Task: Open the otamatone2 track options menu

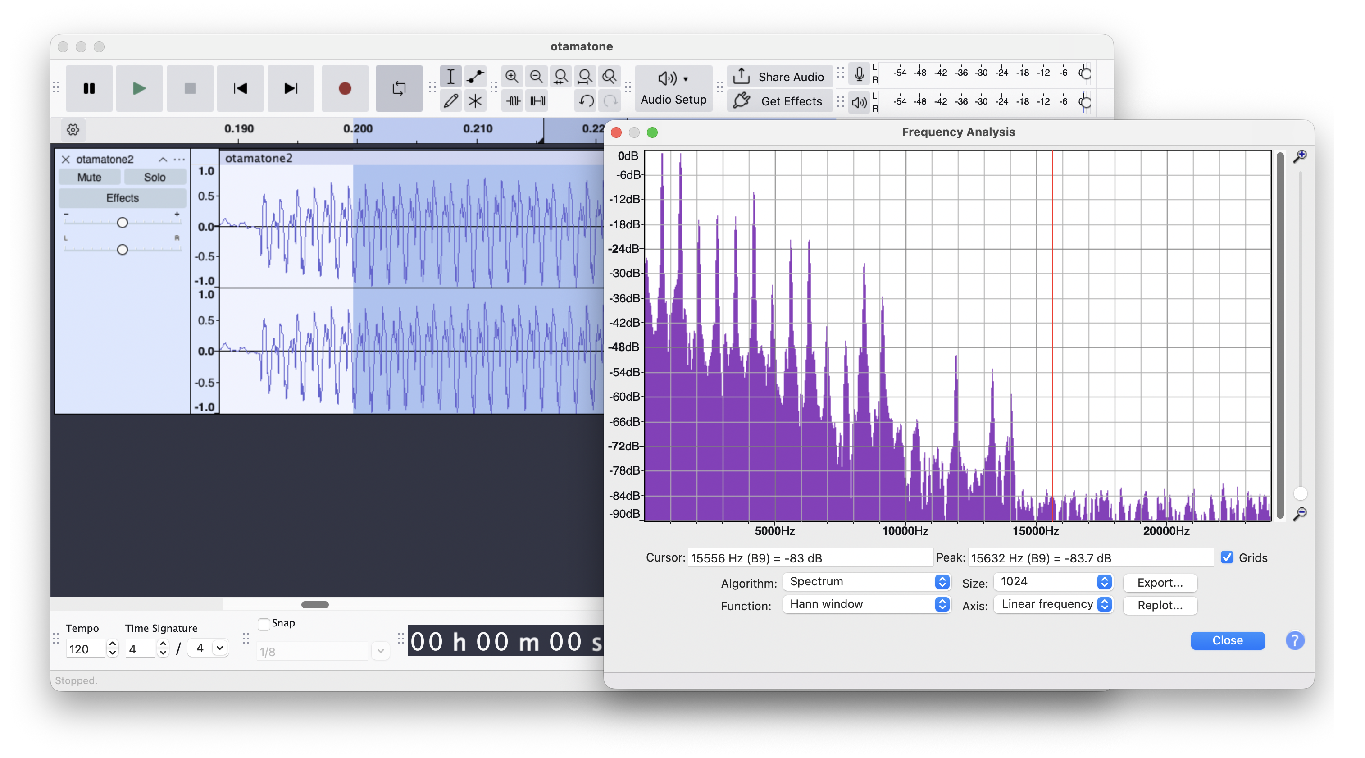Action: pos(180,159)
